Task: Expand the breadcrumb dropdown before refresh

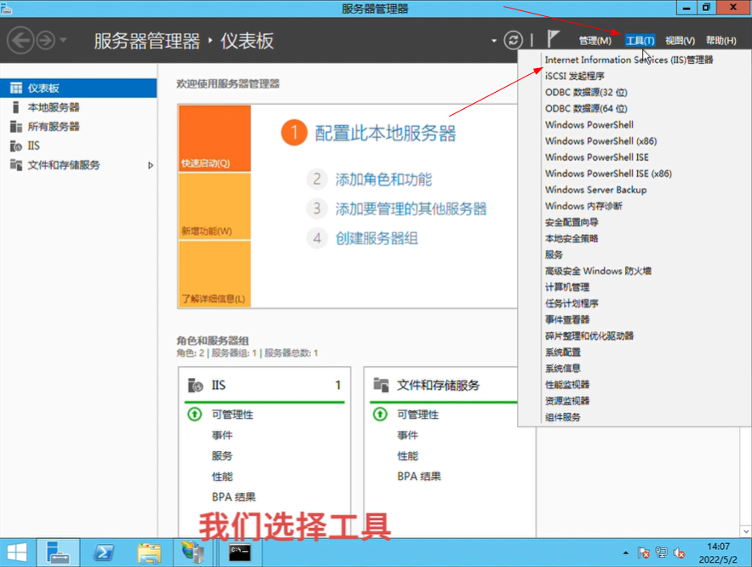Action: 494,41
